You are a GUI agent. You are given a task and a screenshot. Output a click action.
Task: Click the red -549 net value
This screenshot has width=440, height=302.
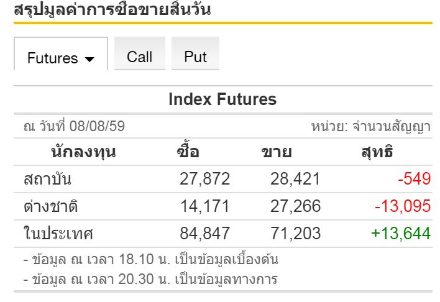(x=415, y=180)
